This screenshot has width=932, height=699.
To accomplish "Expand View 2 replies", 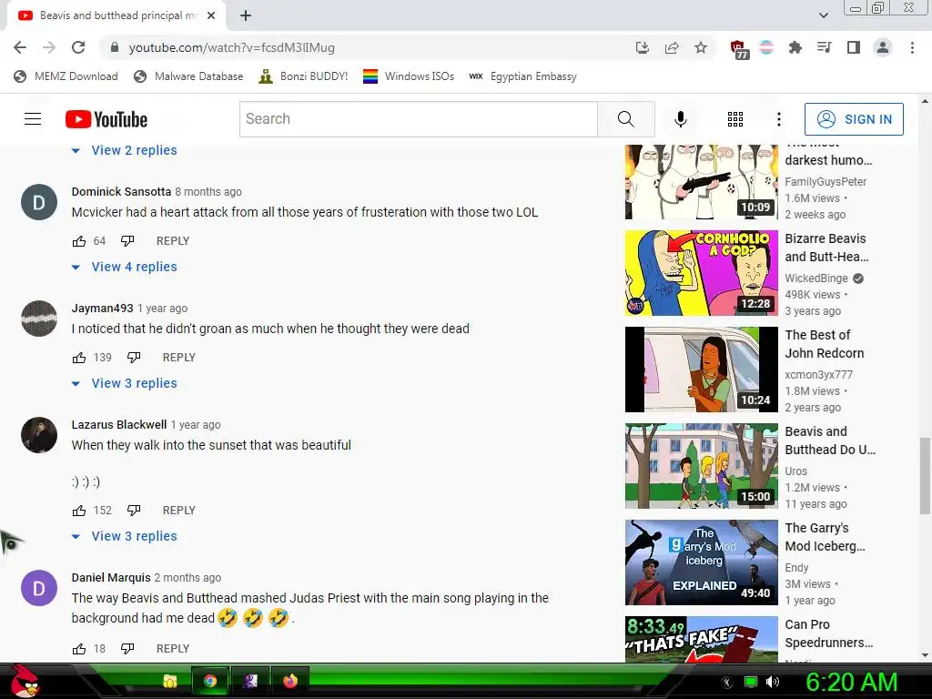I will 124,150.
